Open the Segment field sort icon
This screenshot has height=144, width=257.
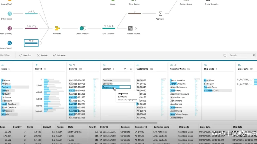click(125, 69)
